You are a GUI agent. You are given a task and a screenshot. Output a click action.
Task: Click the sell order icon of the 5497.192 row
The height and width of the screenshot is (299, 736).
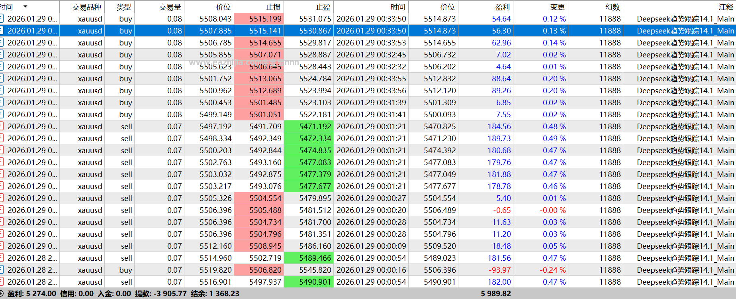[1, 126]
